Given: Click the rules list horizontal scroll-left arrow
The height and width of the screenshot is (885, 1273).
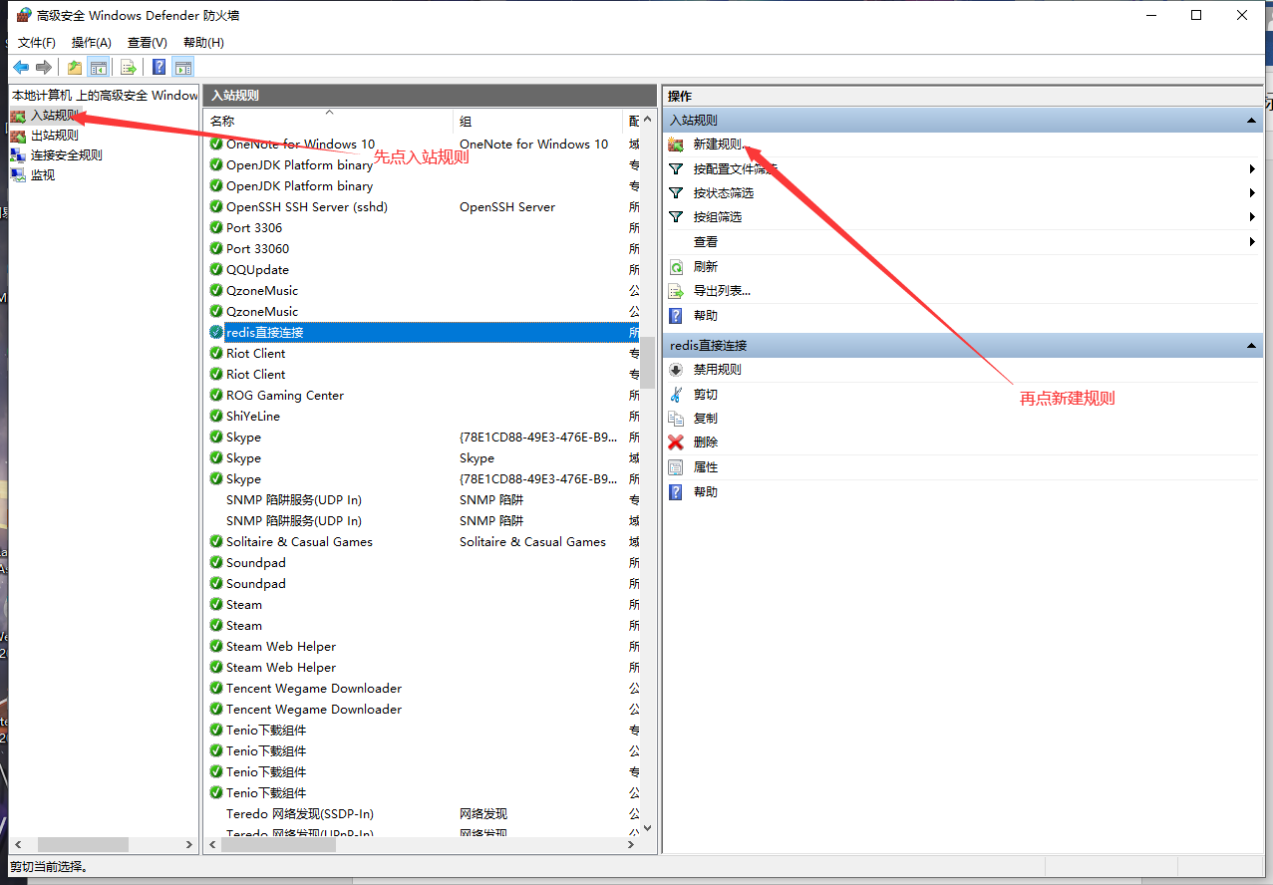Looking at the screenshot, I should 211,844.
